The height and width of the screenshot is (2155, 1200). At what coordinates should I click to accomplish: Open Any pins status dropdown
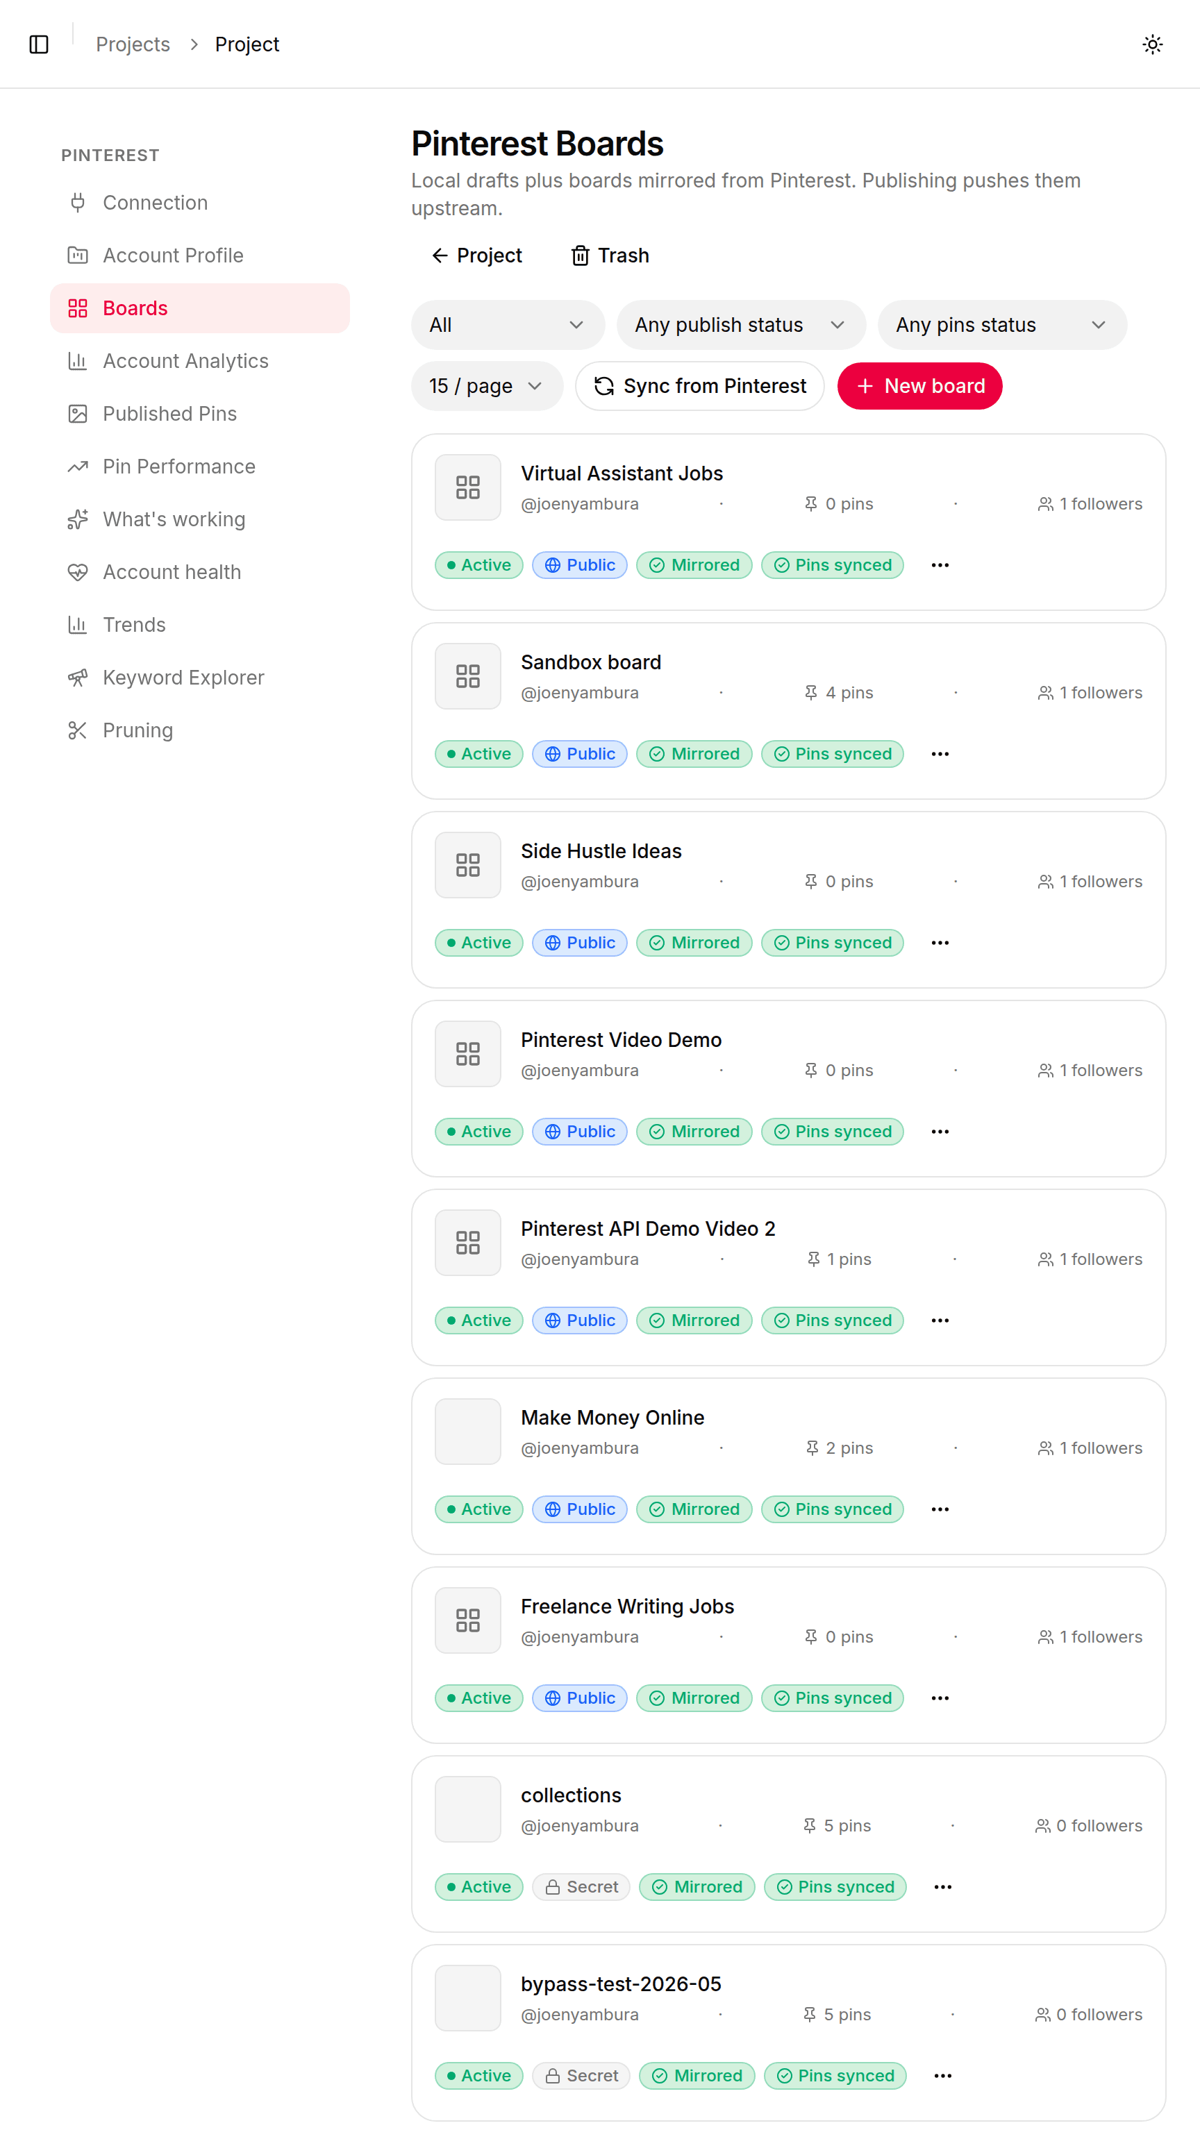coord(1001,325)
